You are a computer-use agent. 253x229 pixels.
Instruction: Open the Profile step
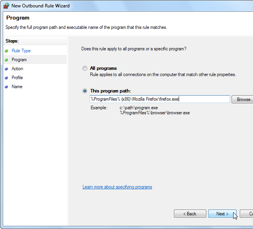17,78
